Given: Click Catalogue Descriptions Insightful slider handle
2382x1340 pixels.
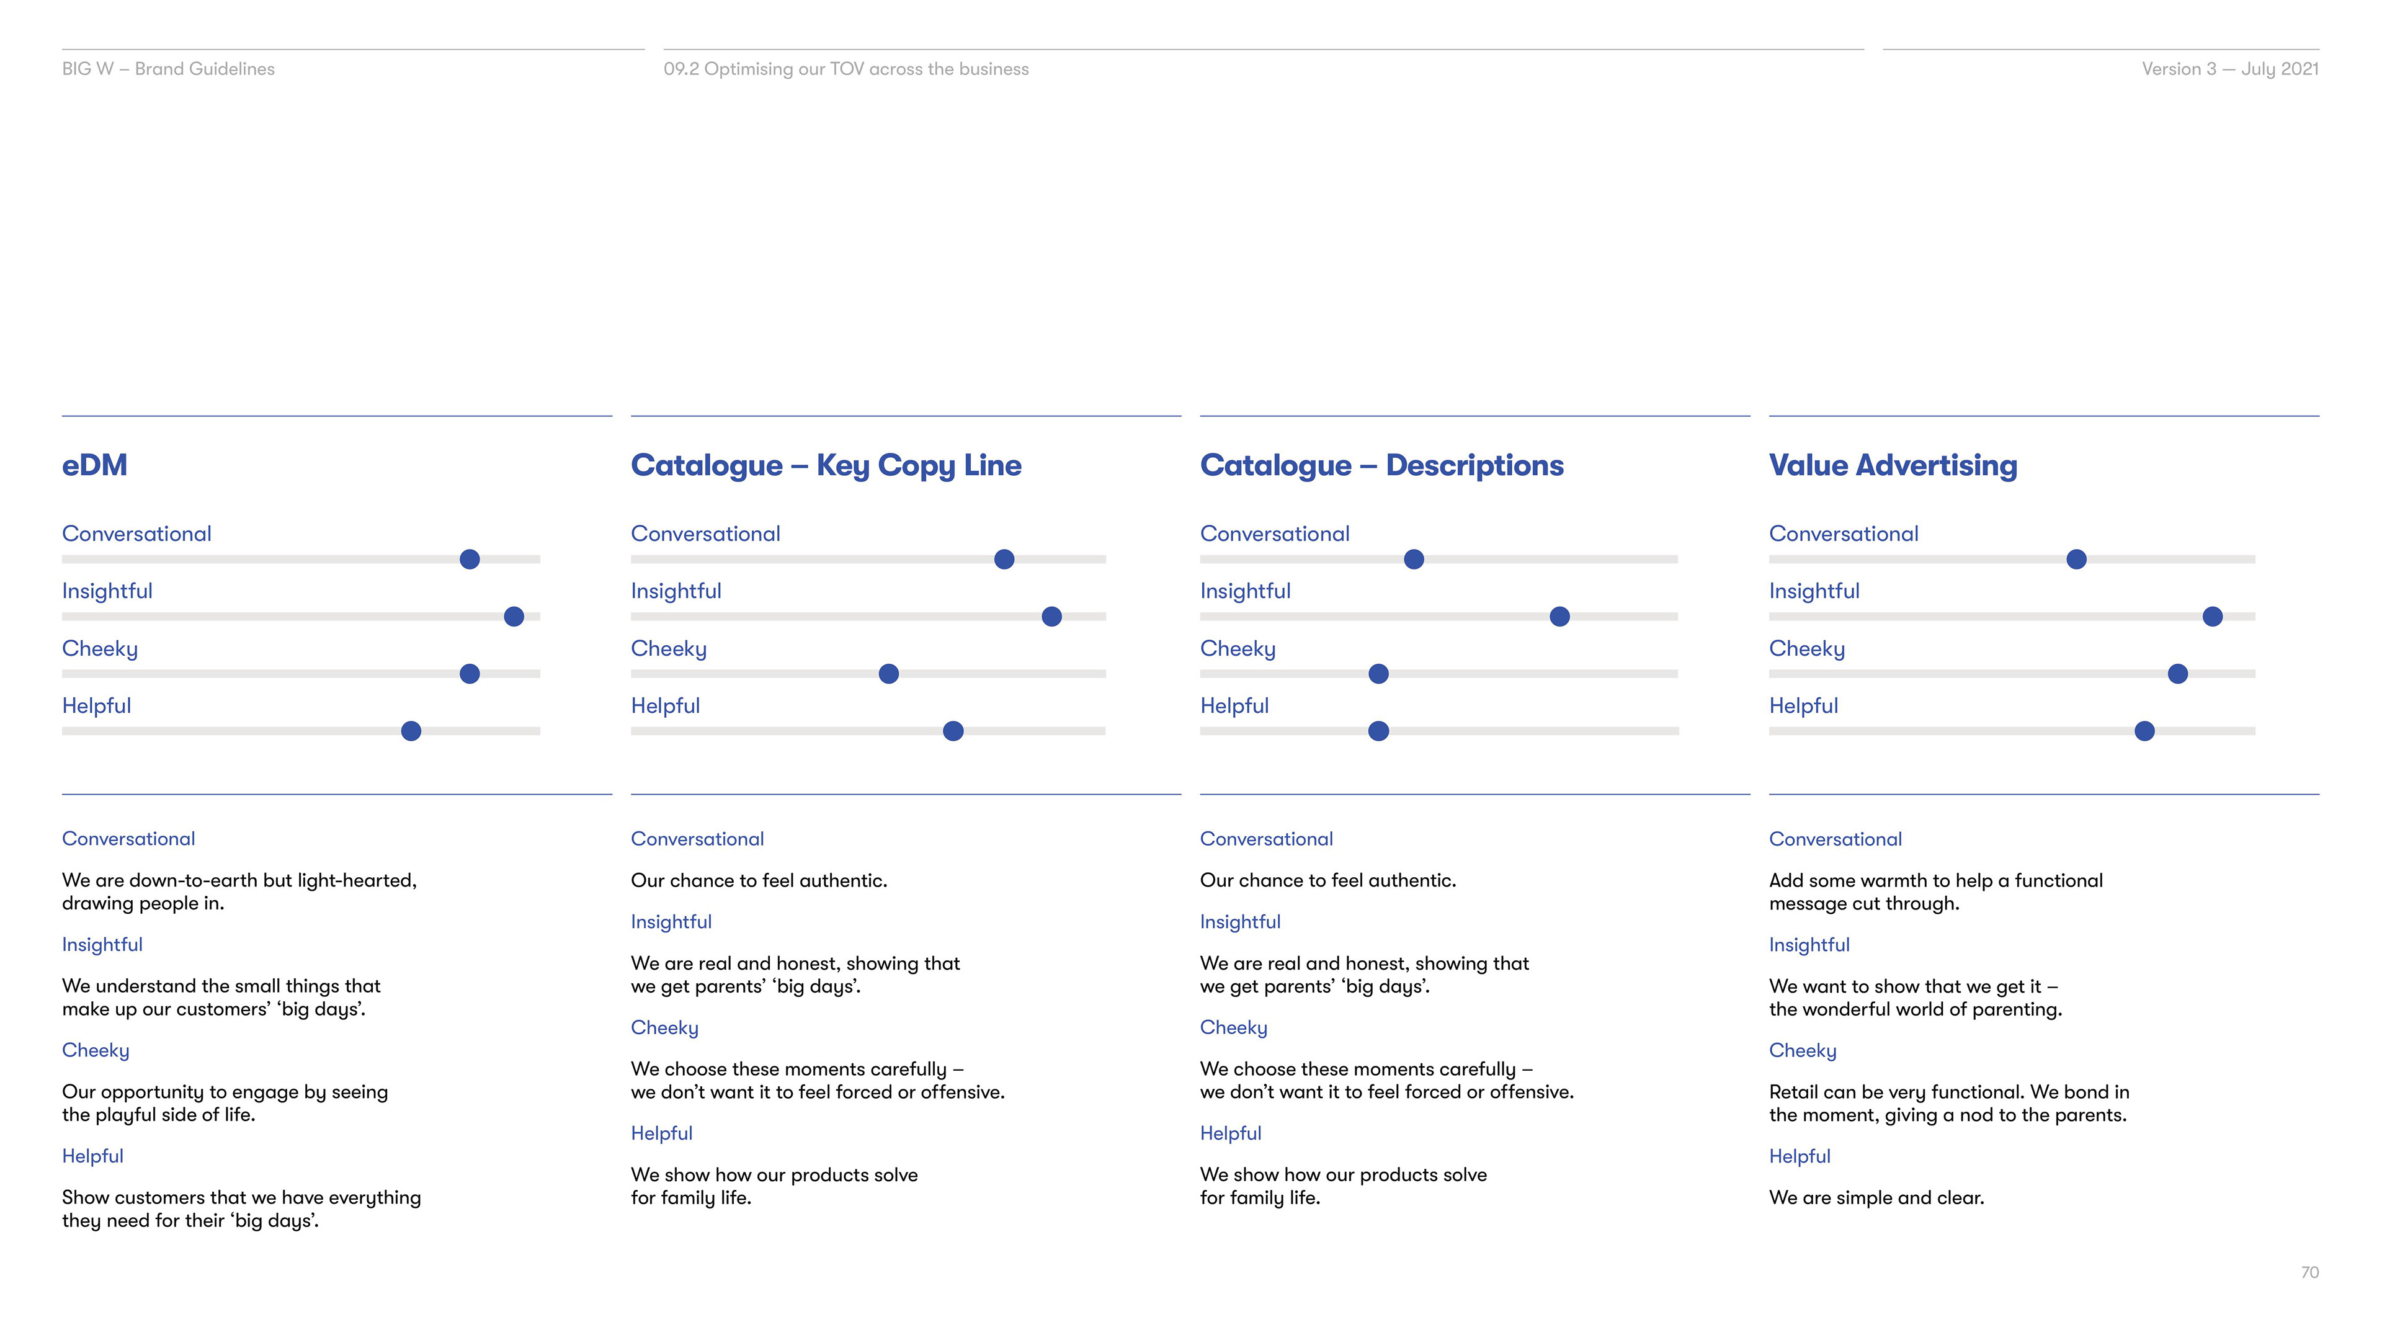Looking at the screenshot, I should tap(1560, 617).
